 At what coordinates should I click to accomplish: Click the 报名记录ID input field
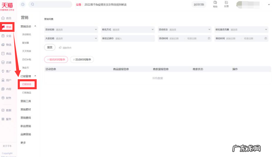(134, 39)
